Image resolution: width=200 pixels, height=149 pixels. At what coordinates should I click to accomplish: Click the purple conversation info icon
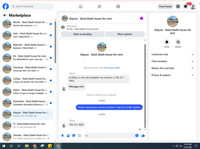pyautogui.click(x=142, y=18)
